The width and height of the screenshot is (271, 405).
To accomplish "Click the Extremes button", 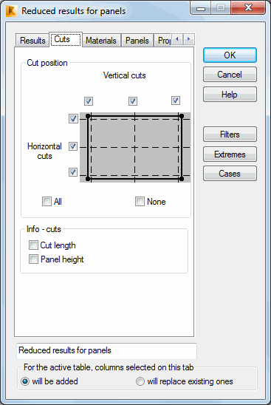I will coord(230,154).
